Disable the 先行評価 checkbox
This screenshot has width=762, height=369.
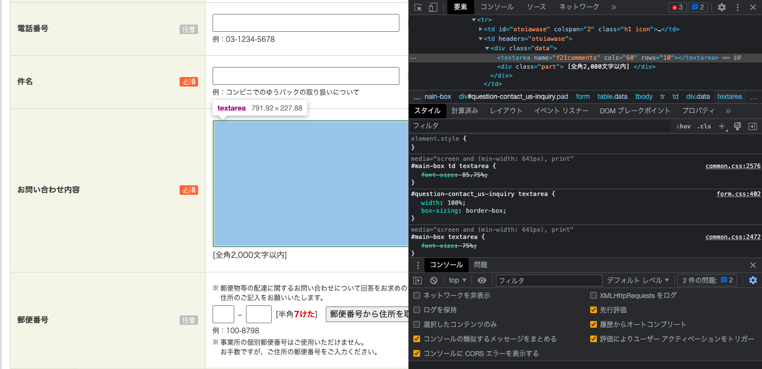click(x=594, y=310)
